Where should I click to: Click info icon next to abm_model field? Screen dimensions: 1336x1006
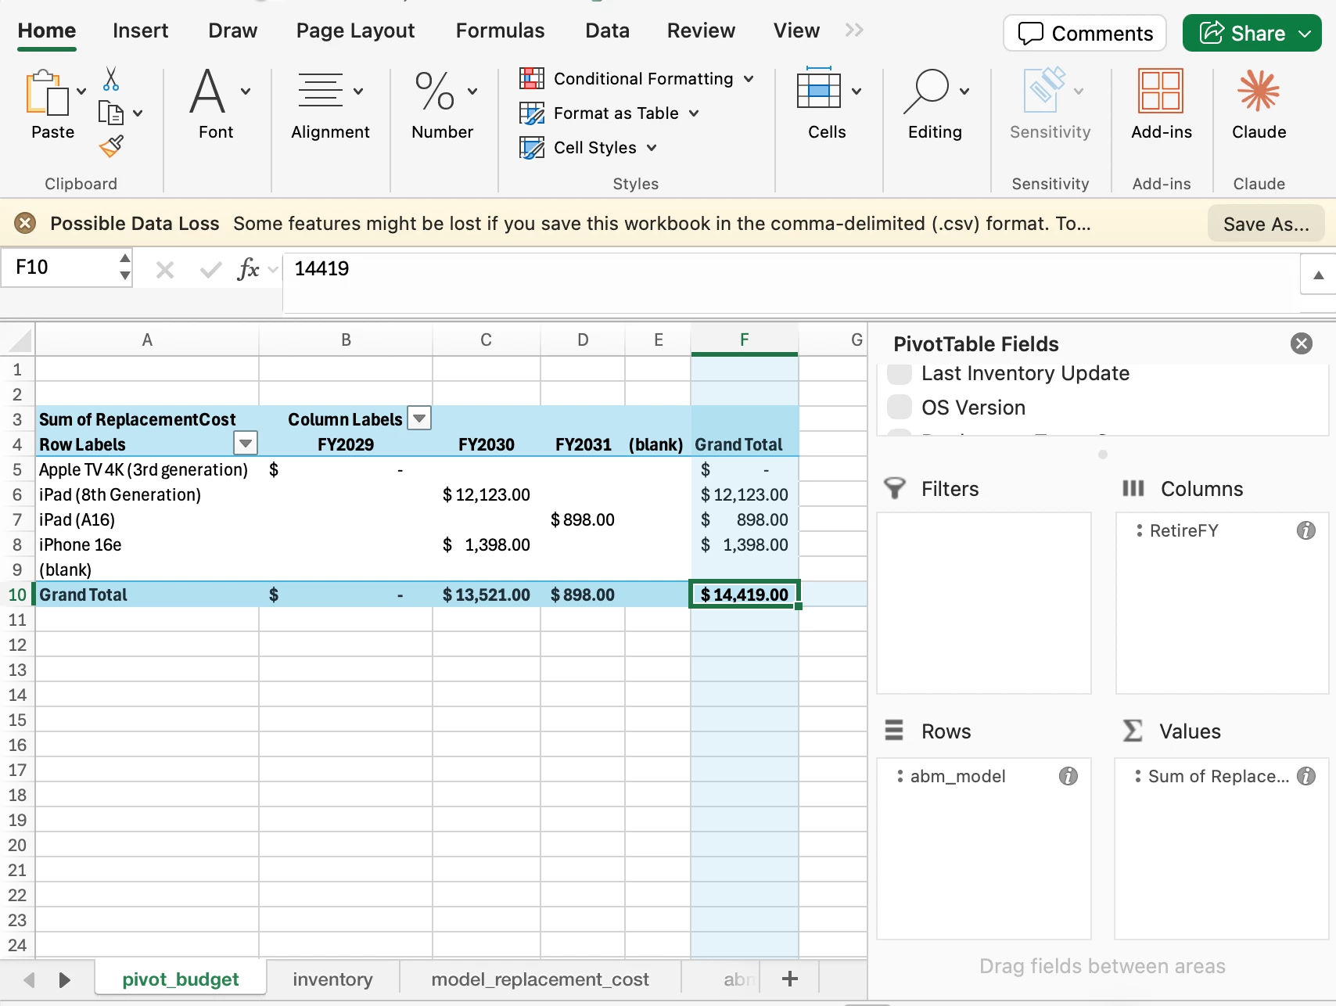1068,776
